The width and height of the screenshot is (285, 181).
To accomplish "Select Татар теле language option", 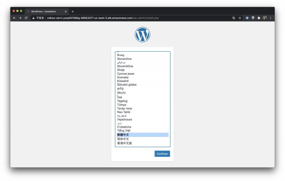I will pyautogui.click(x=142, y=108).
